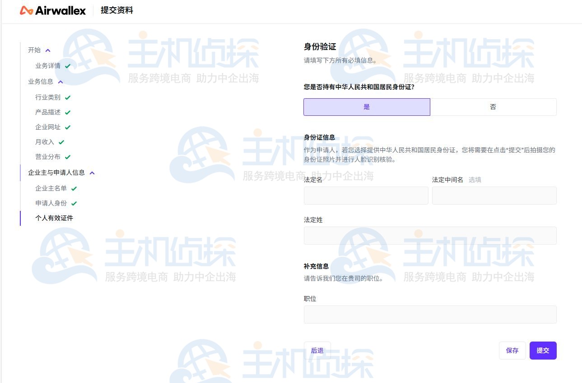Click inside the 职位 input field
Screen dimensions: 582x383
pos(429,314)
